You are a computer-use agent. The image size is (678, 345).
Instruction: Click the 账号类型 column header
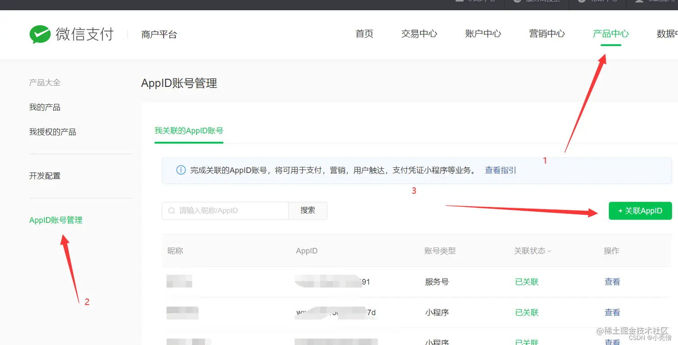click(440, 251)
